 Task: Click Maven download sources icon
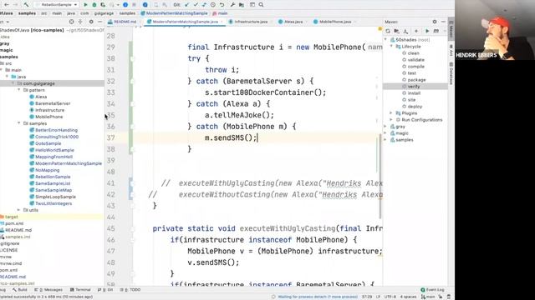tap(405, 31)
